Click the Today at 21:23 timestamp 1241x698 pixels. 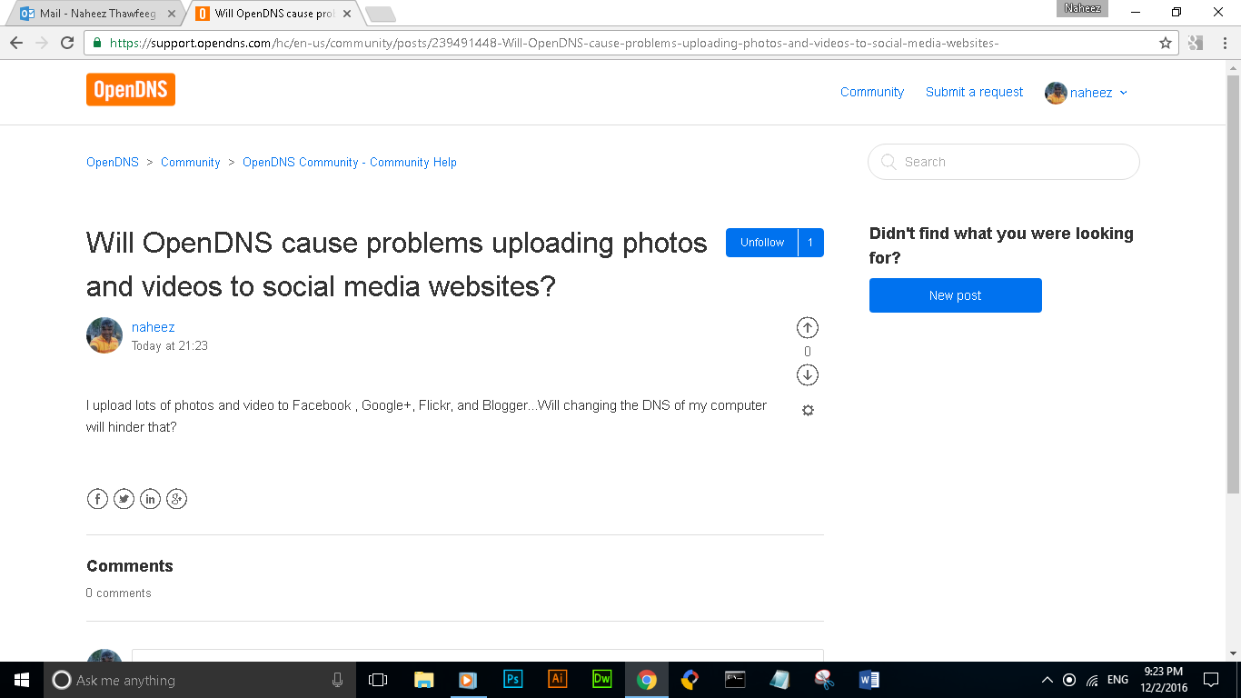[x=170, y=346]
